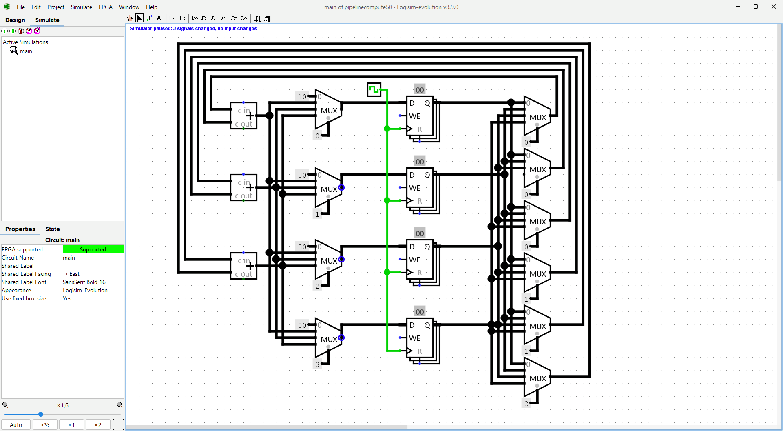Image resolution: width=783 pixels, height=431 pixels.
Task: Add an input pin from the toolbar
Action: [172, 18]
